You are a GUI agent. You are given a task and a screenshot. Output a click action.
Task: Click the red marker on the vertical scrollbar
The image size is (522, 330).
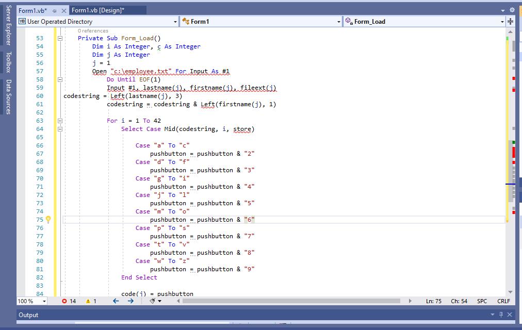tap(512, 152)
